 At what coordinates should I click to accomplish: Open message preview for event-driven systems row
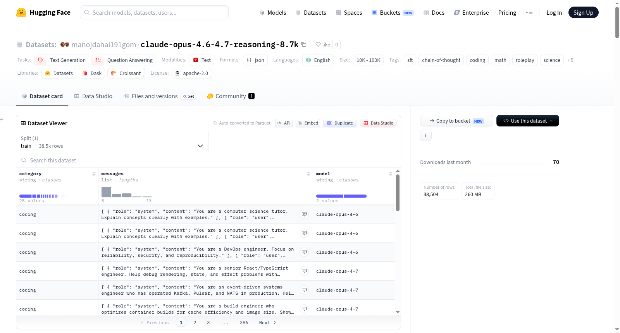tap(304, 290)
